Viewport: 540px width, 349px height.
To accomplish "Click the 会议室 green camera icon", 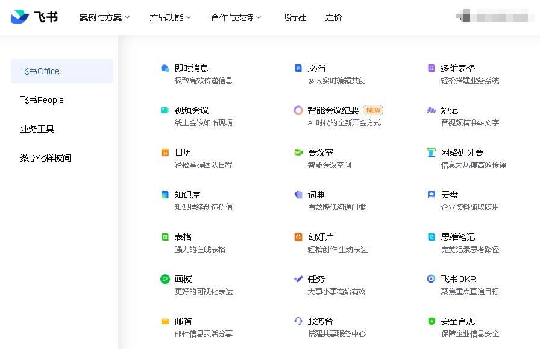I will pyautogui.click(x=298, y=152).
